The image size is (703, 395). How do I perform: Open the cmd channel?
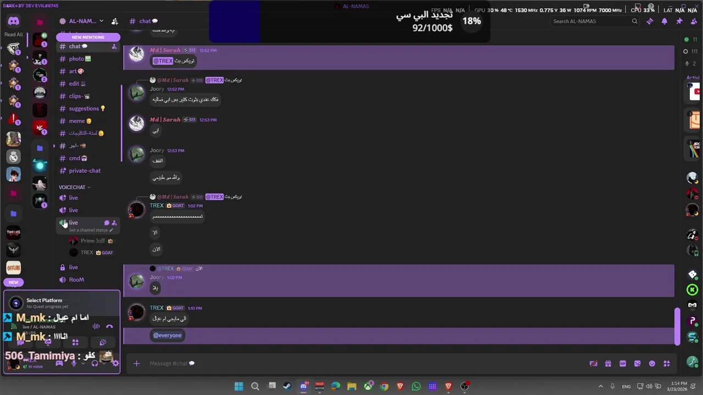88,158
